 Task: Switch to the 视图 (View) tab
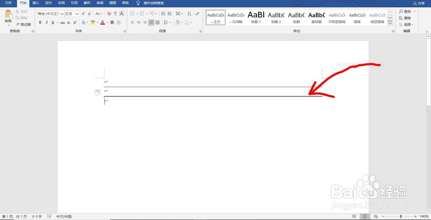point(112,3)
